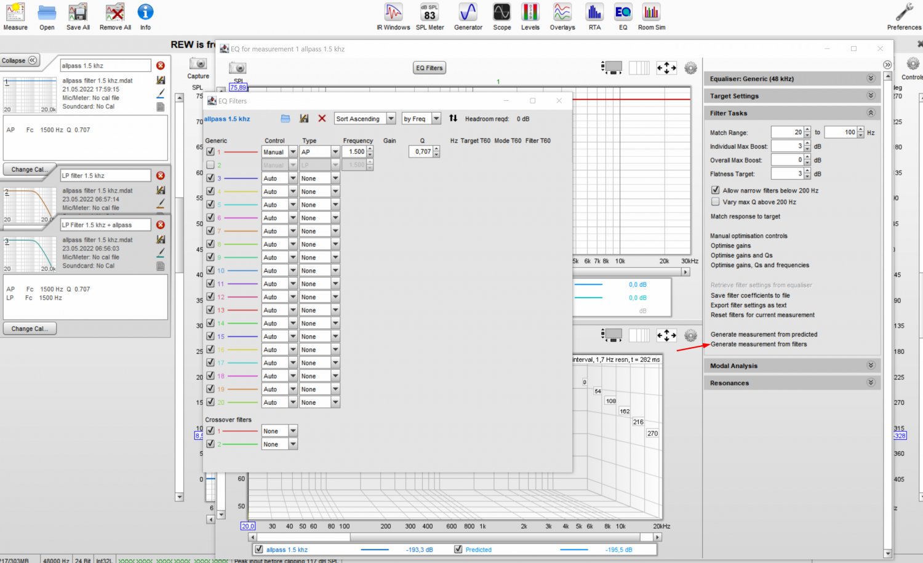Click save filters icon in EQ Filters
923x563 pixels.
pos(304,119)
